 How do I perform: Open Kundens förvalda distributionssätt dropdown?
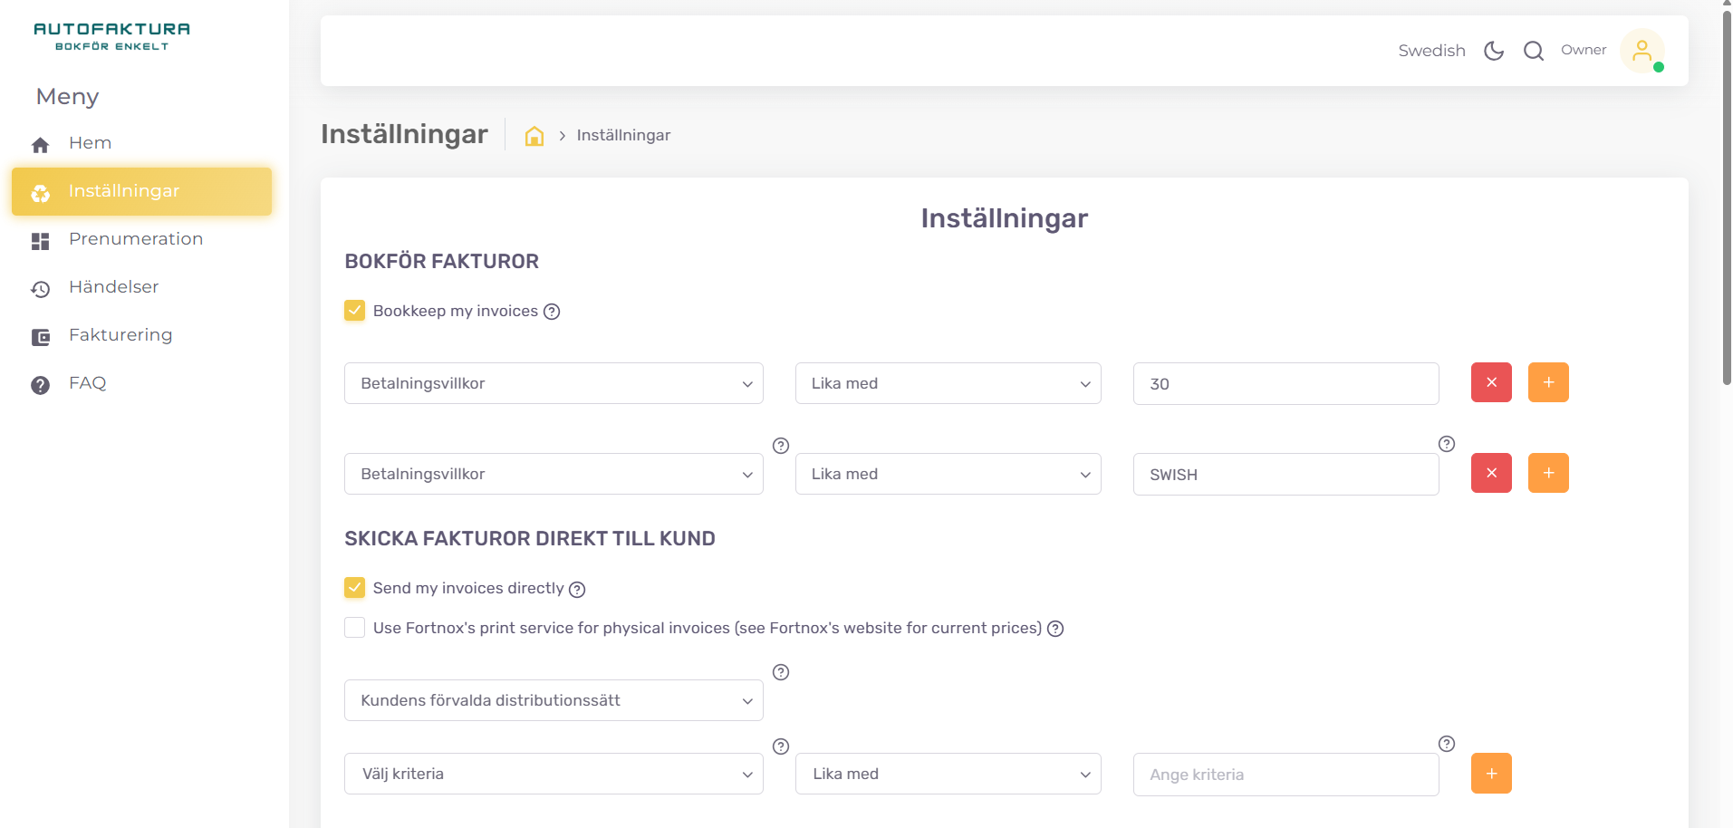(x=554, y=700)
